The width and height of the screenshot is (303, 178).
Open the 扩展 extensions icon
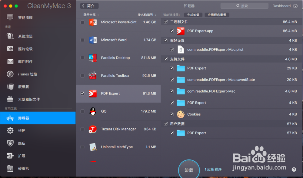point(10,156)
